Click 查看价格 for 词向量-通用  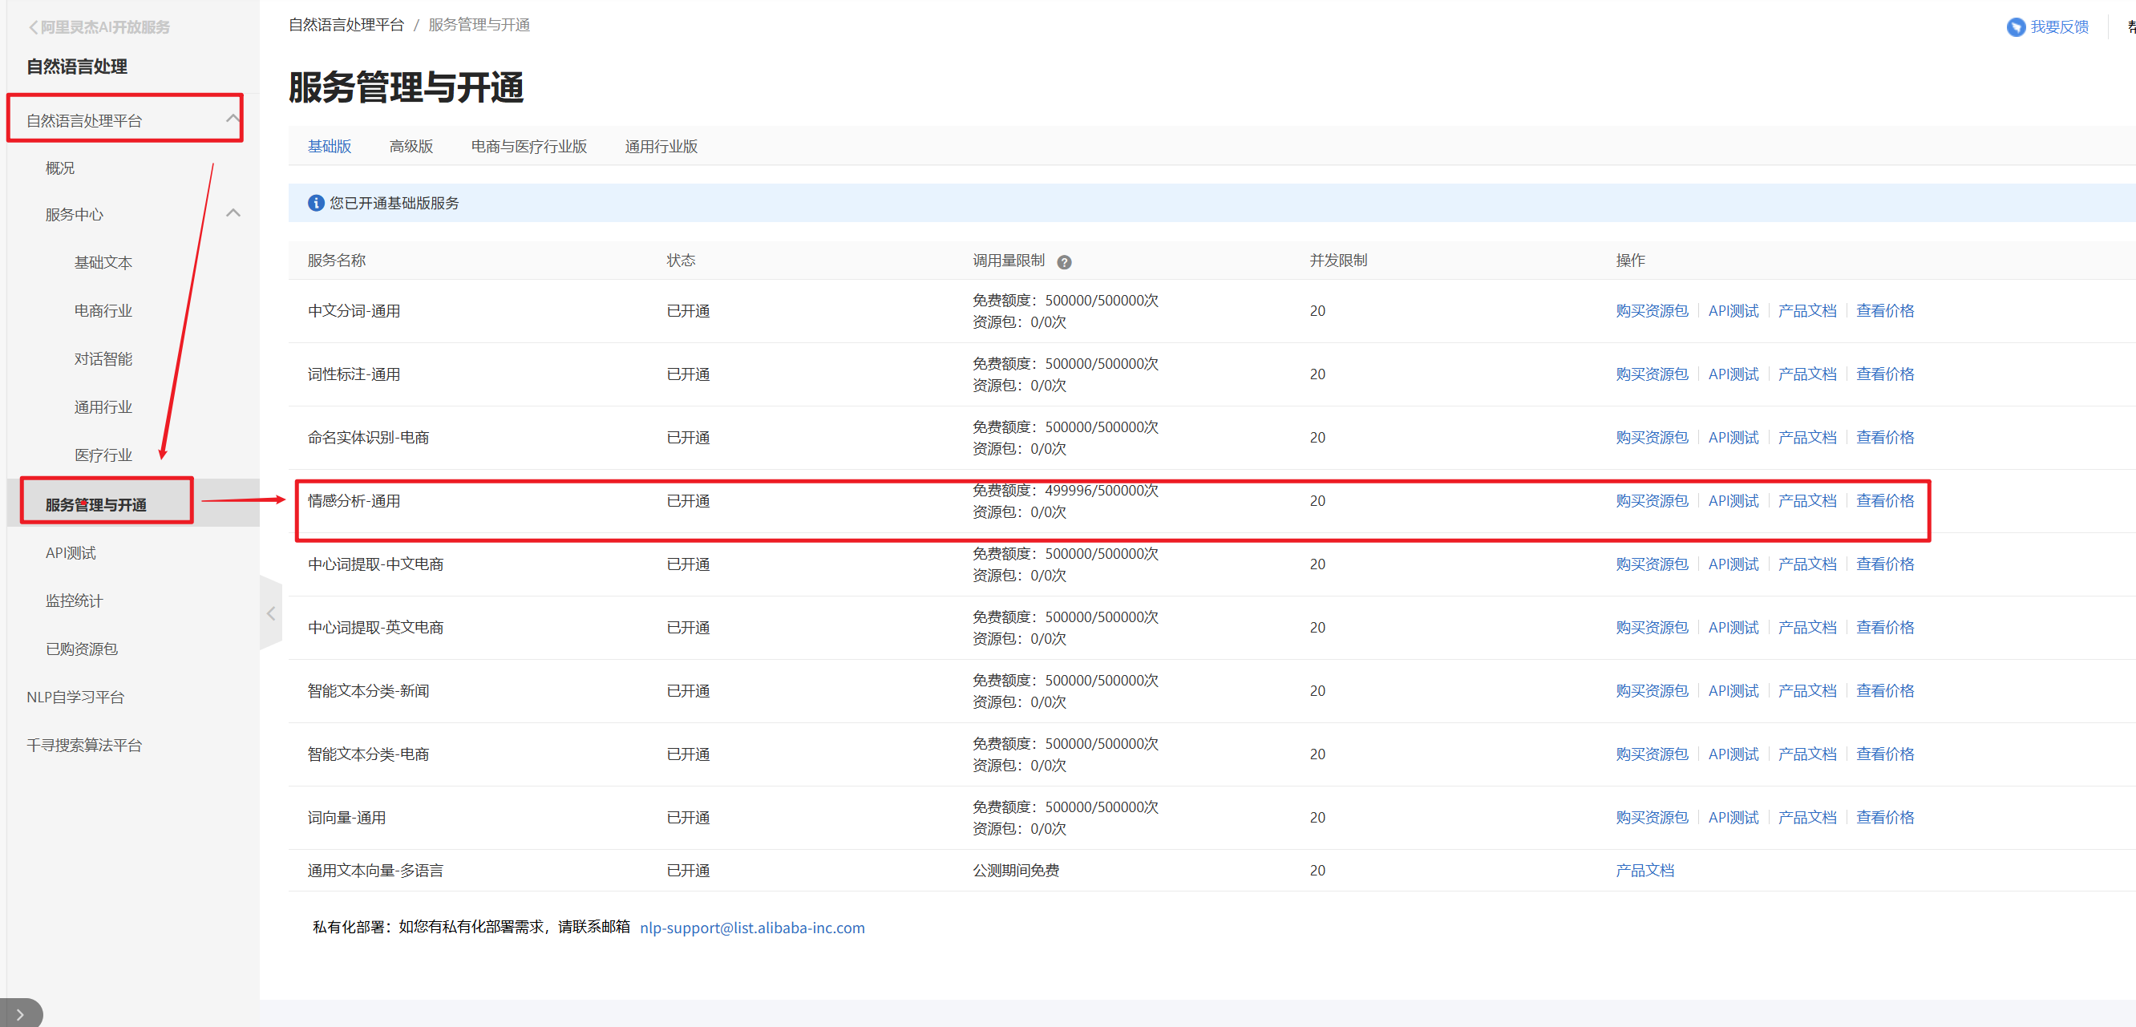pos(1884,817)
